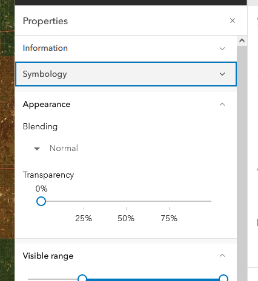Collapse the Appearance section chevron
This screenshot has height=281, width=258.
pyautogui.click(x=222, y=105)
